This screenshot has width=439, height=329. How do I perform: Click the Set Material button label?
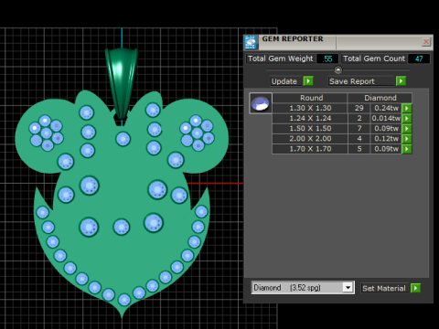tap(384, 288)
